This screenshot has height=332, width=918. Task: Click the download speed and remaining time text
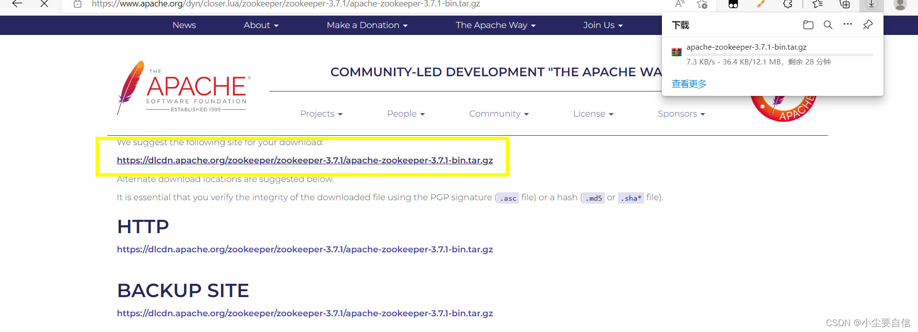click(x=758, y=62)
